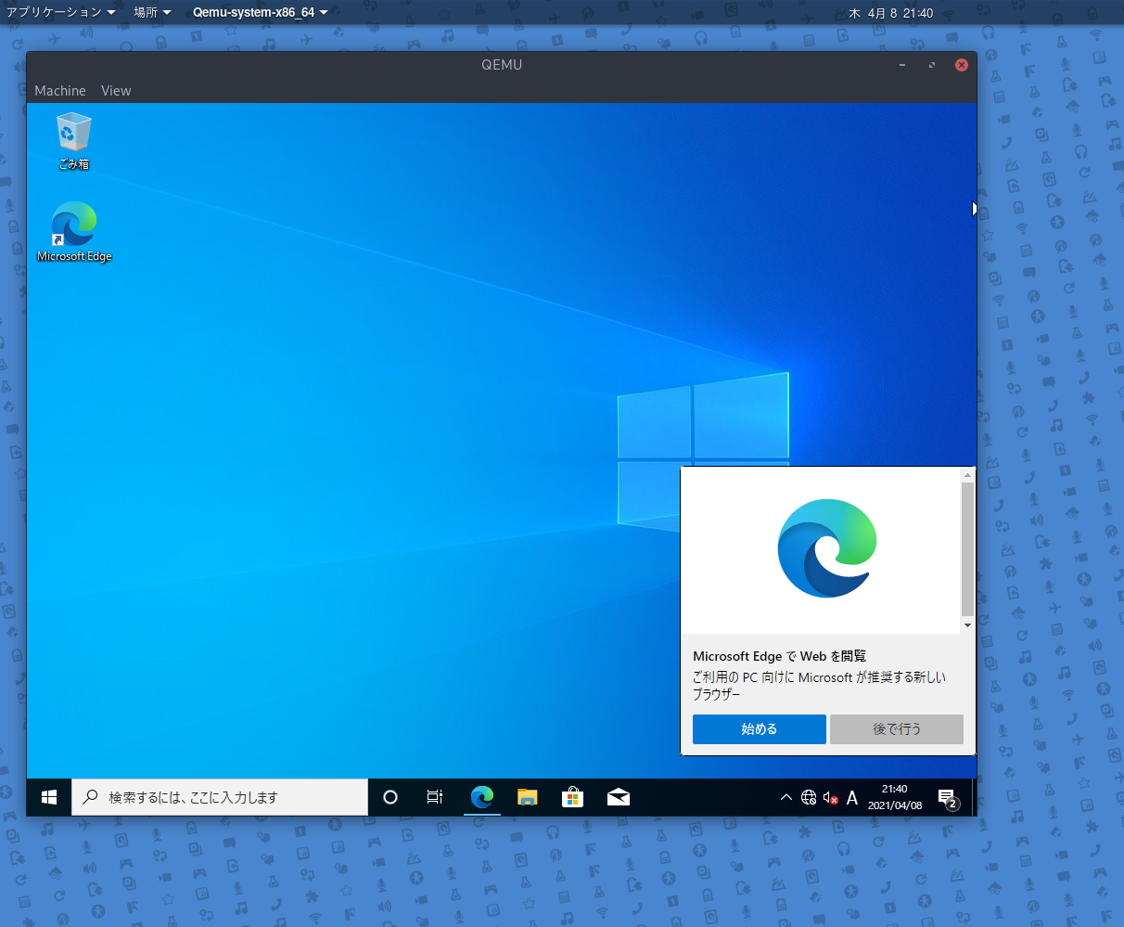Open the Windows Start menu
Screen dimensions: 1124x927
[49, 797]
